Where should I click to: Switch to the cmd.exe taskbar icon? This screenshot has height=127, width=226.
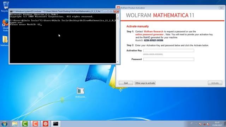[x=56, y=124]
